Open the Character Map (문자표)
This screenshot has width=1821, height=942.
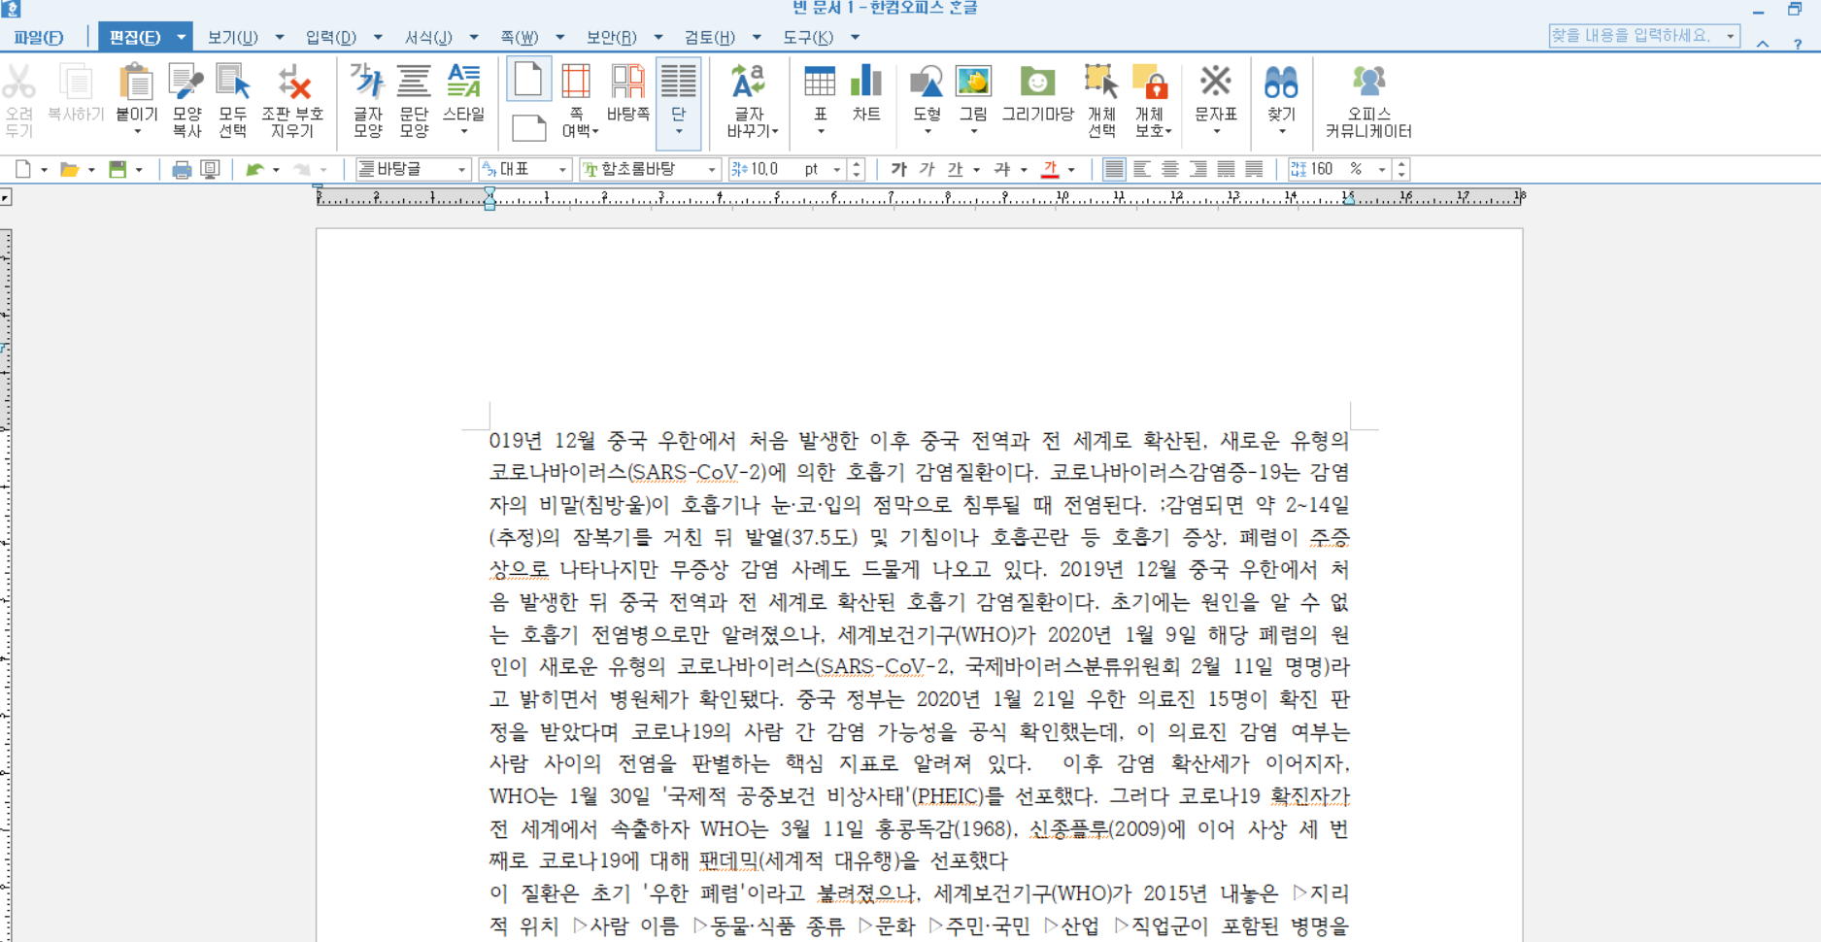[x=1215, y=83]
